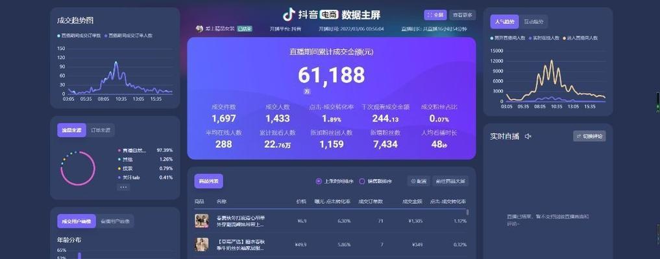Screen dimensions: 660x259
Task: Click the 前往商品大屏 button
Action: [x=450, y=181]
